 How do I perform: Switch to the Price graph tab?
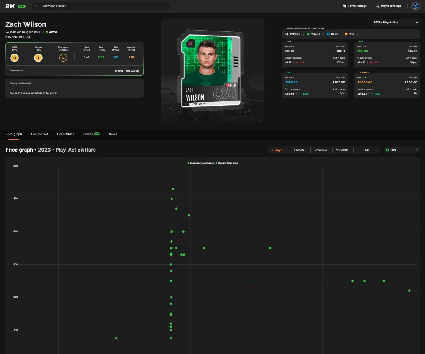tap(13, 134)
